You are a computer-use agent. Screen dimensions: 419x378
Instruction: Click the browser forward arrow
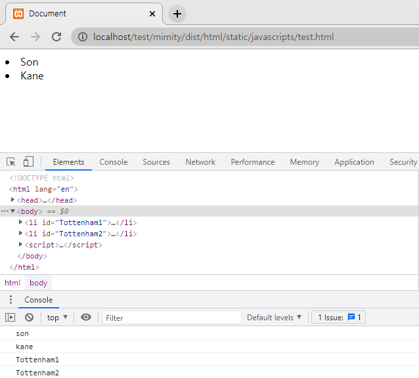[x=35, y=37]
